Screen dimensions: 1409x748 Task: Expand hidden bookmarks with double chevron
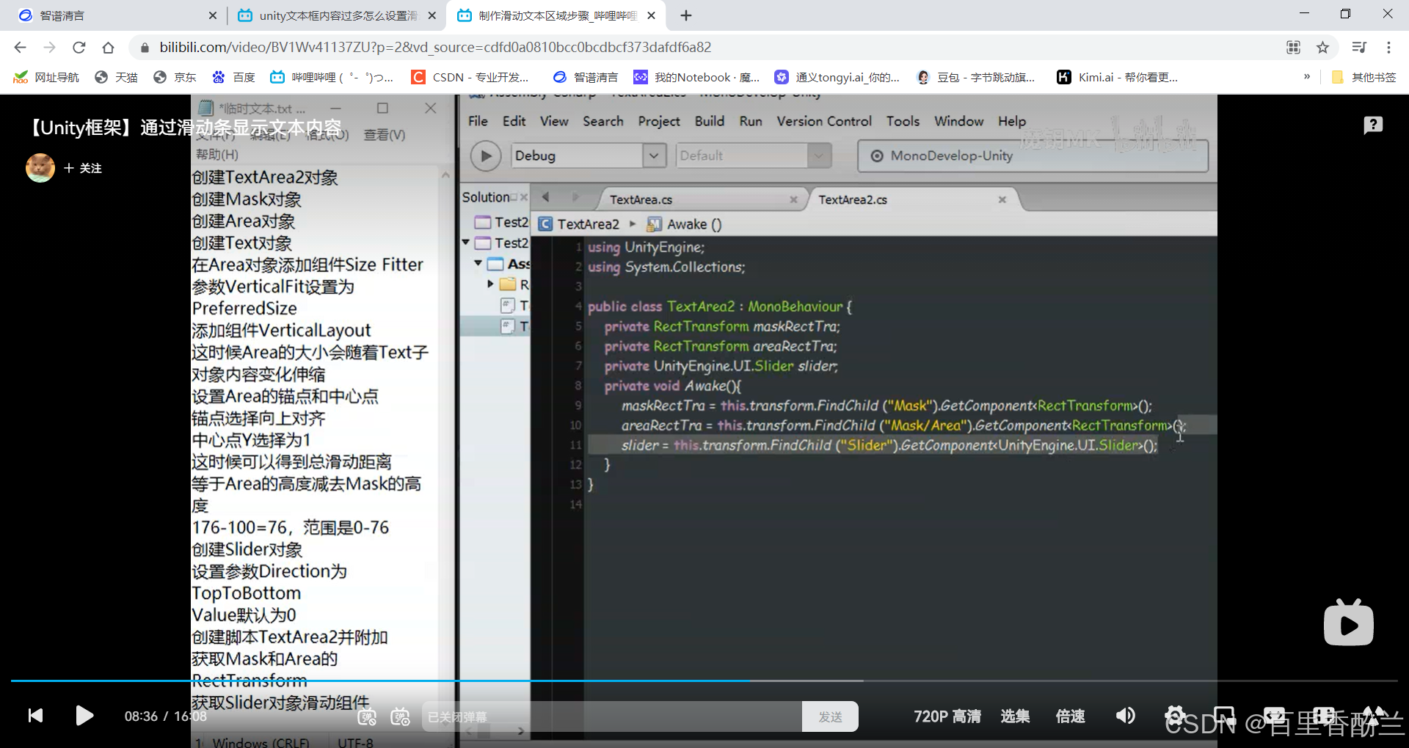click(1306, 77)
